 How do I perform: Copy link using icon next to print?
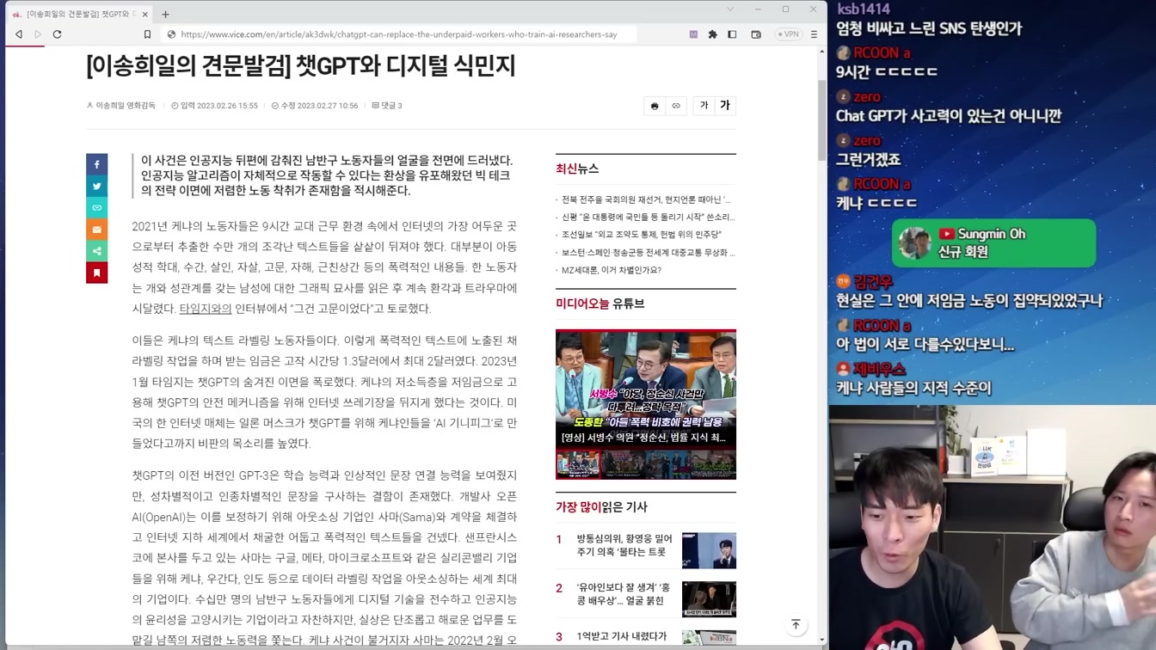click(676, 106)
